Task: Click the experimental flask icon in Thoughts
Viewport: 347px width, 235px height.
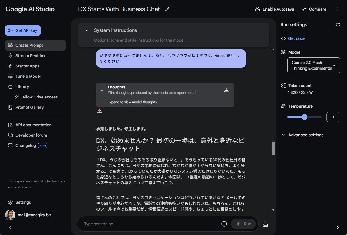Action: pos(226,90)
